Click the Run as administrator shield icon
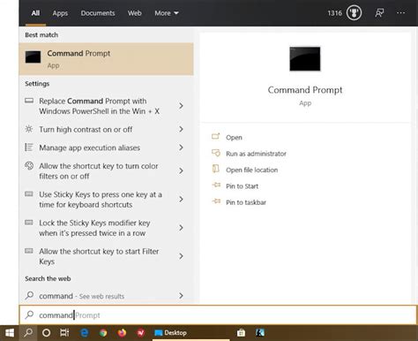The width and height of the screenshot is (418, 341). [x=216, y=153]
